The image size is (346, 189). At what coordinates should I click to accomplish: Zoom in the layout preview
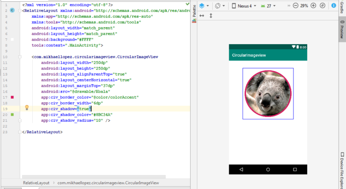[314, 6]
